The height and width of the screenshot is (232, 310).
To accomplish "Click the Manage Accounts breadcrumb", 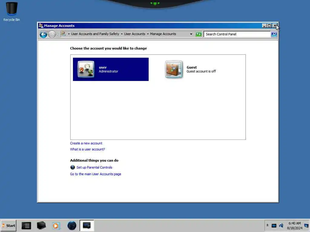I will (163, 34).
